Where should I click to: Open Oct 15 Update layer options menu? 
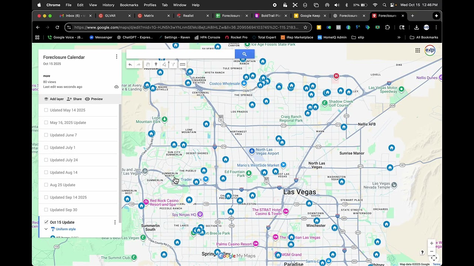click(x=115, y=222)
